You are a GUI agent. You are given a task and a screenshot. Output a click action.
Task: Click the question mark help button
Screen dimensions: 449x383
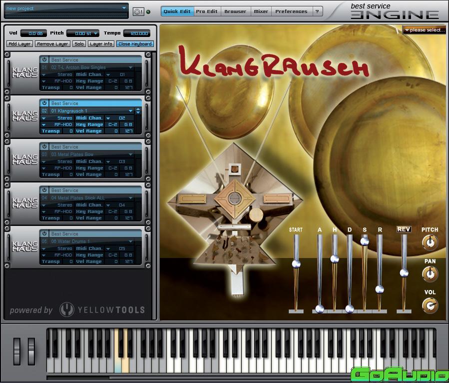[x=317, y=11]
